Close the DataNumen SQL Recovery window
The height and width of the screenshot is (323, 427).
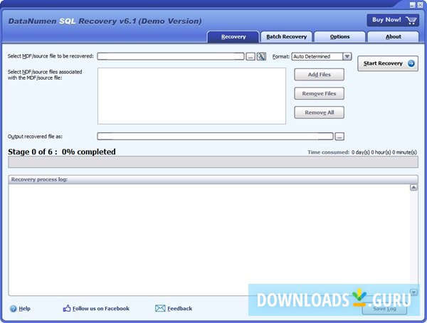tap(420, 5)
